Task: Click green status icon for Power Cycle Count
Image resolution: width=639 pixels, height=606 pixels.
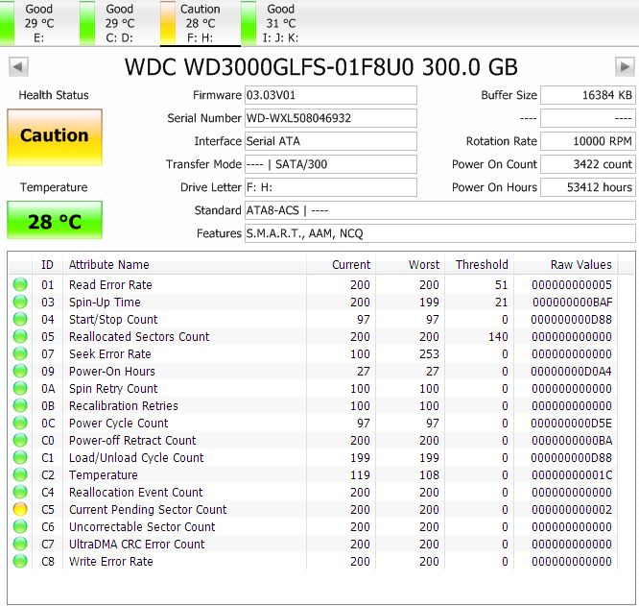Action: pyautogui.click(x=20, y=423)
